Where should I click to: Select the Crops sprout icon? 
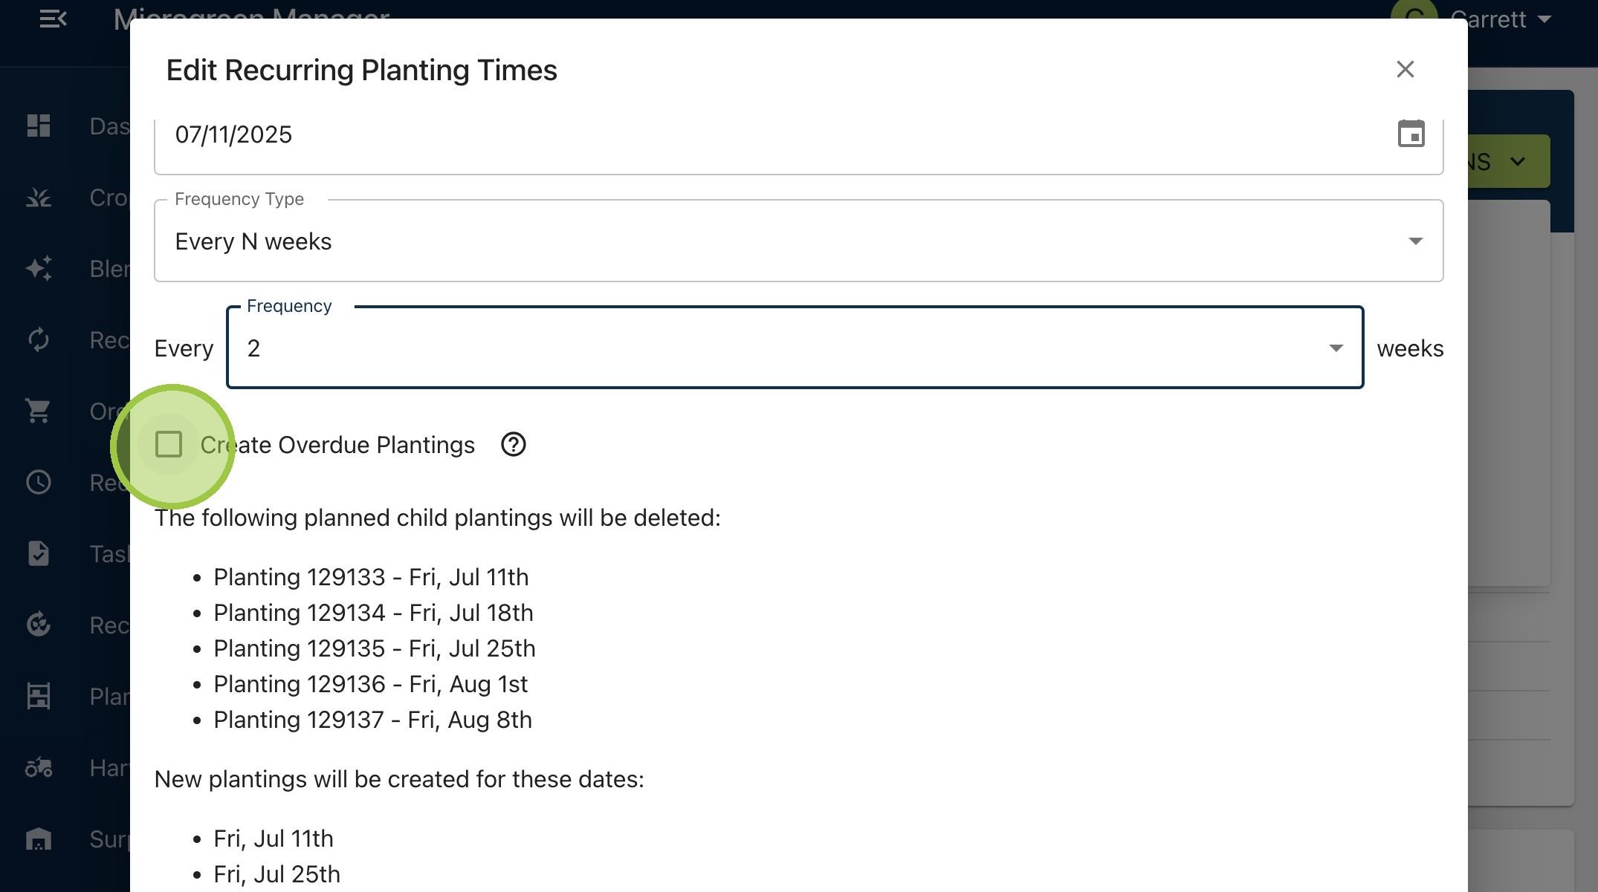pyautogui.click(x=38, y=197)
